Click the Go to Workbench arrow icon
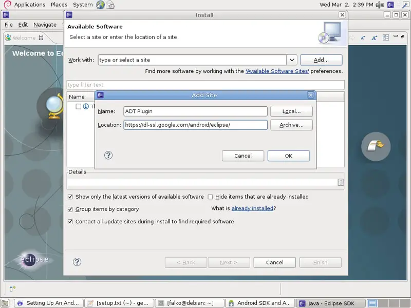The image size is (411, 308). (x=376, y=146)
